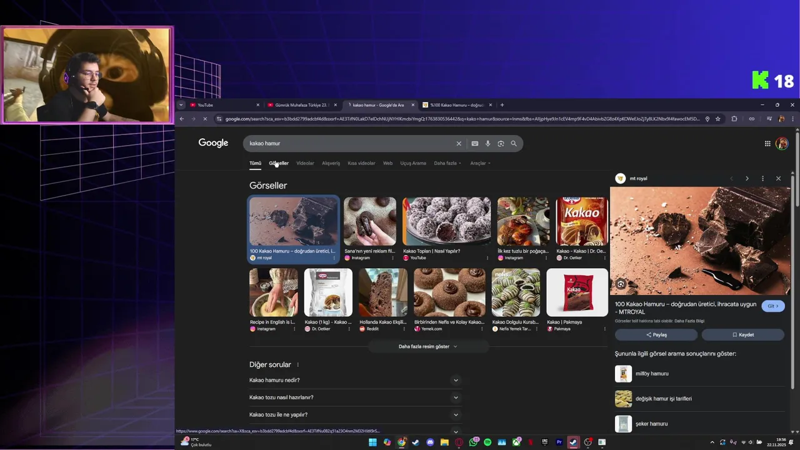Screen dimensions: 800x450
Task: Open 'Kakao | Pakmaya' image thumbnail
Action: tap(577, 292)
